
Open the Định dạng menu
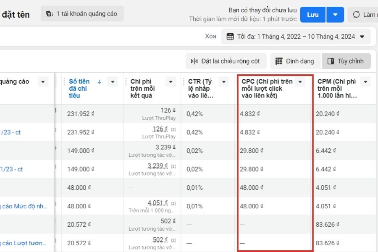pyautogui.click(x=295, y=61)
